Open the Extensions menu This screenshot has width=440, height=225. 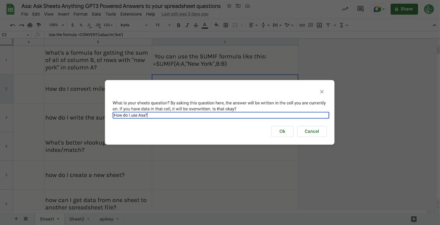click(x=131, y=14)
